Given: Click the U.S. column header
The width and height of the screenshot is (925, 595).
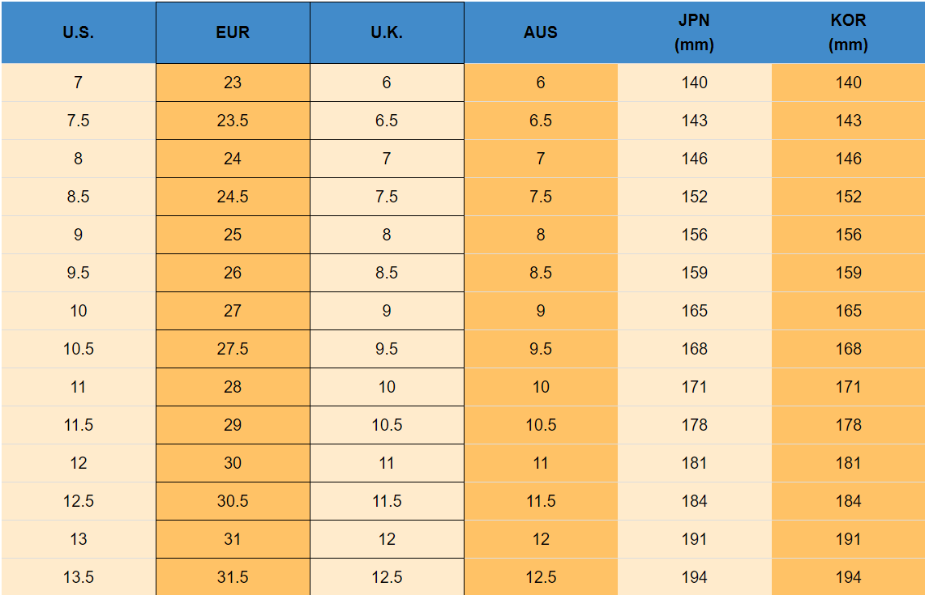Looking at the screenshot, I should (78, 33).
